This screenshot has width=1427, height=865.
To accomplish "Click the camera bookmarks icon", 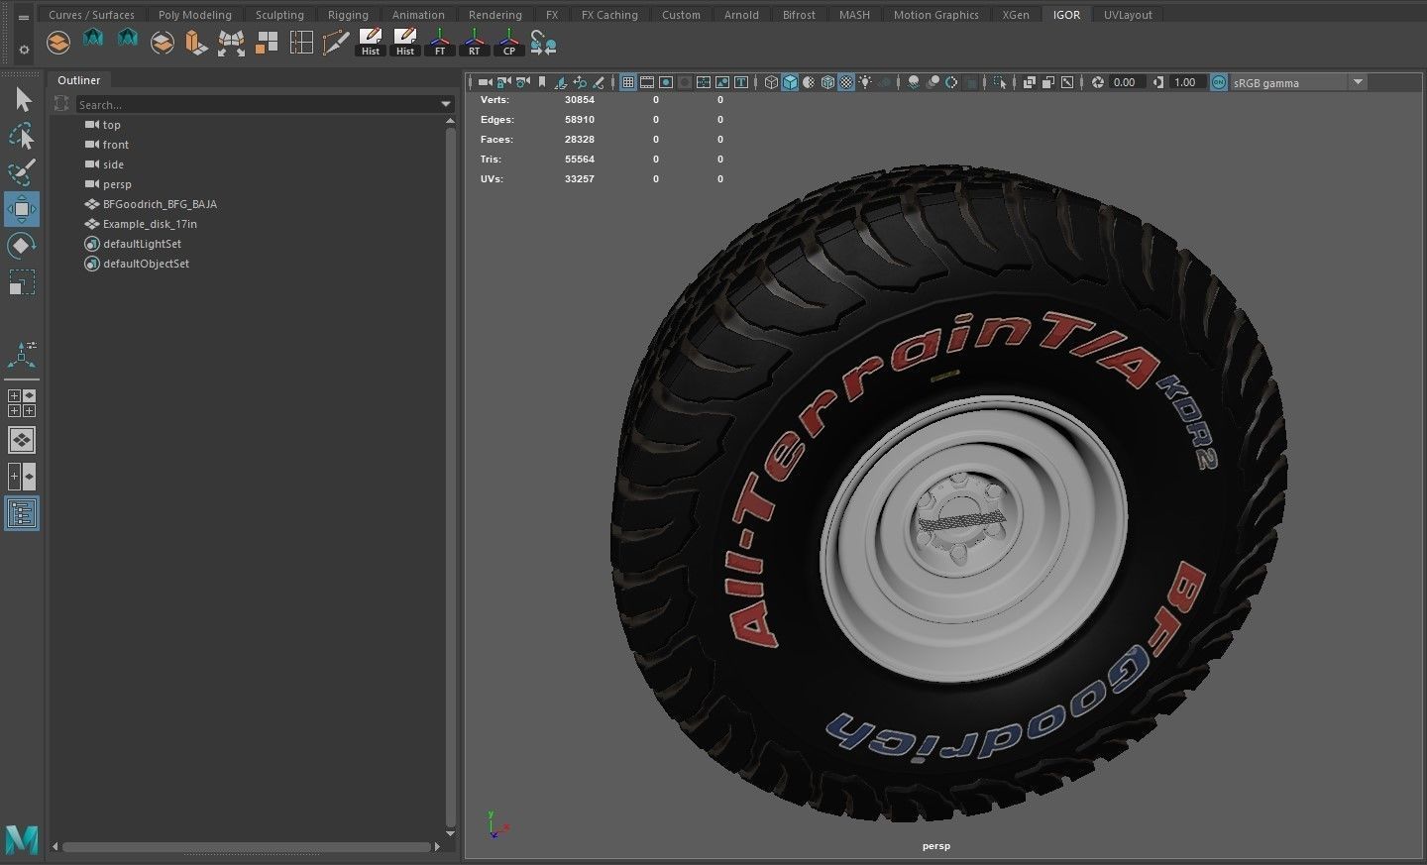I will [542, 82].
